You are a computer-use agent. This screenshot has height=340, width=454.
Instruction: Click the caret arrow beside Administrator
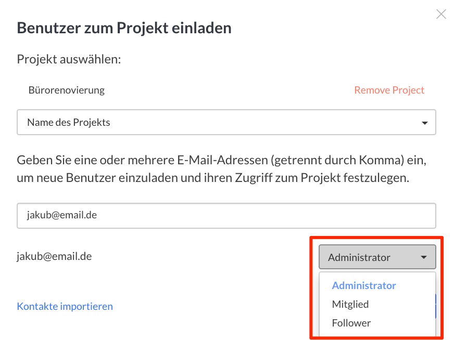pos(424,257)
